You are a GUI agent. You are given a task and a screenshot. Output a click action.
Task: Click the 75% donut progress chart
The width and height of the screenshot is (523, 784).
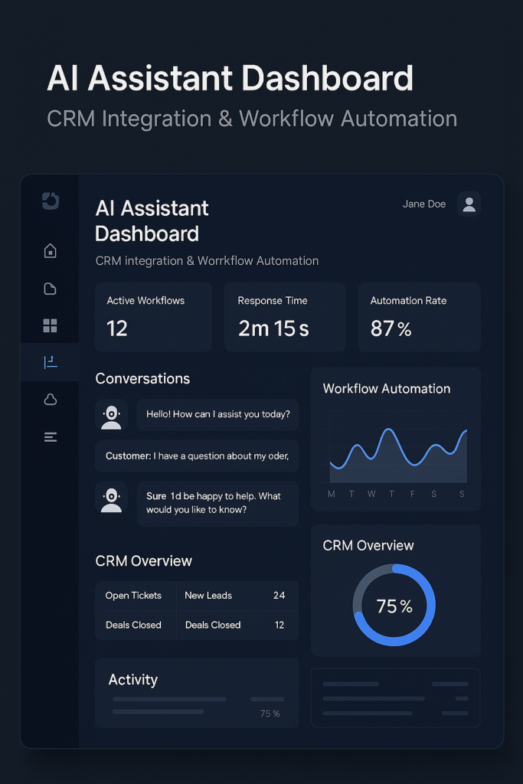point(394,606)
